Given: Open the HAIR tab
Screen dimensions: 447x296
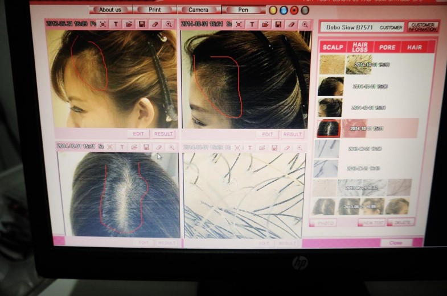Looking at the screenshot, I should (414, 47).
